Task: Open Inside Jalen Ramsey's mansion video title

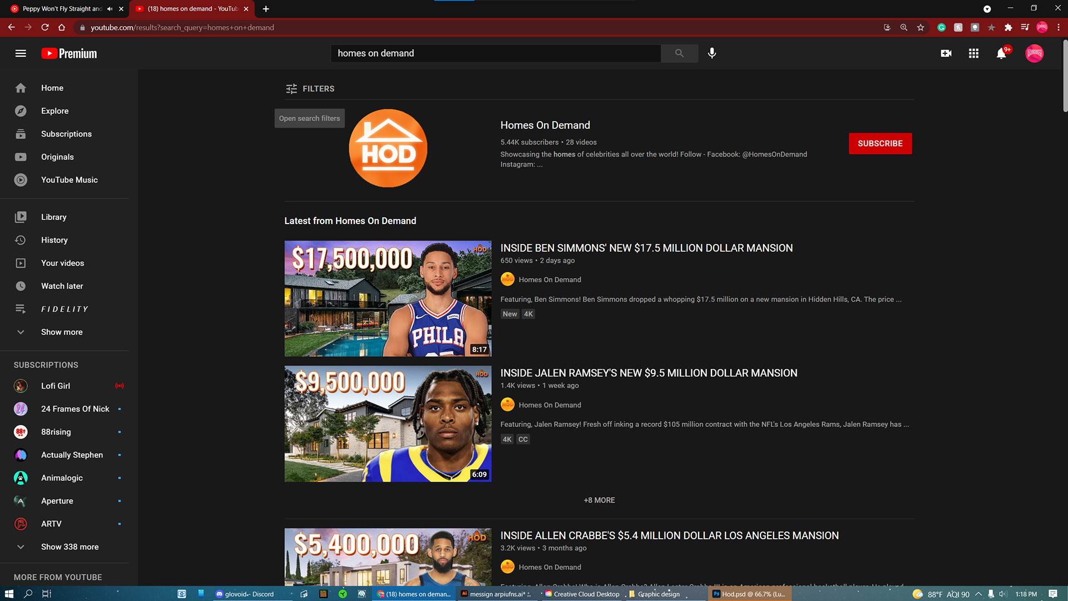Action: (649, 373)
